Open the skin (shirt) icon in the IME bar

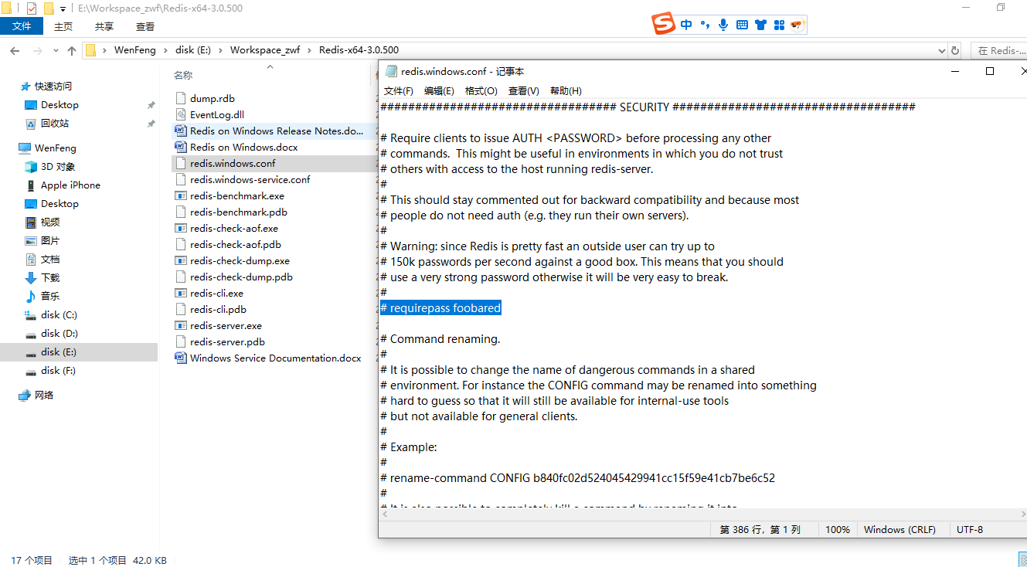760,25
